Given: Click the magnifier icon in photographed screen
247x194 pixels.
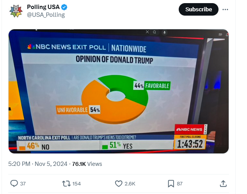Looking at the screenshot, I should 155,32.
